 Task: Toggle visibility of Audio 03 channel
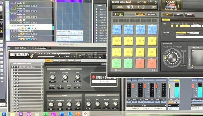[x=97, y=25]
